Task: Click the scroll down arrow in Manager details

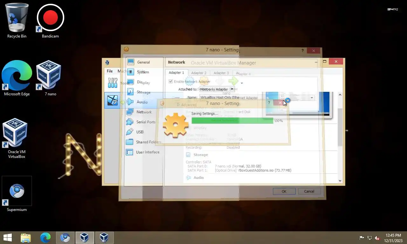Action: pos(340,180)
